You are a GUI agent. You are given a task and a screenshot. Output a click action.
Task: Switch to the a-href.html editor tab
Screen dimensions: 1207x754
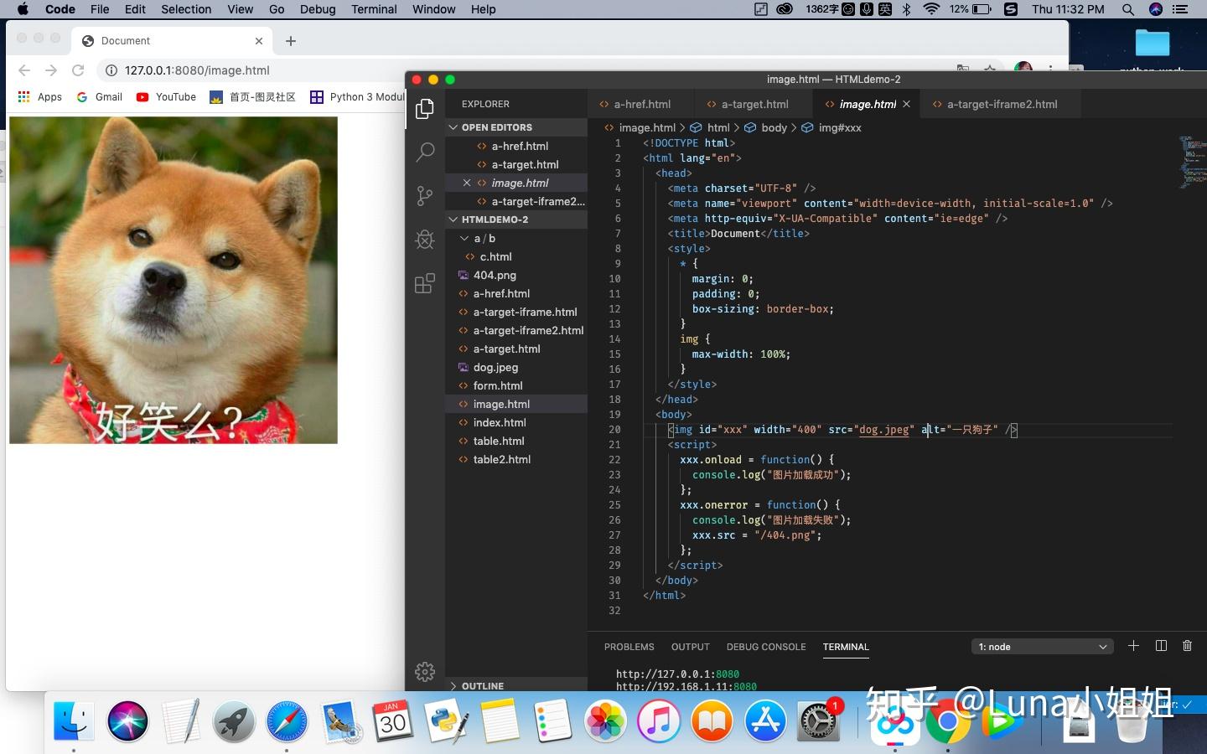(641, 104)
